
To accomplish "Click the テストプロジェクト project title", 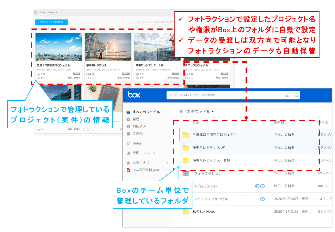I will coord(196,65).
